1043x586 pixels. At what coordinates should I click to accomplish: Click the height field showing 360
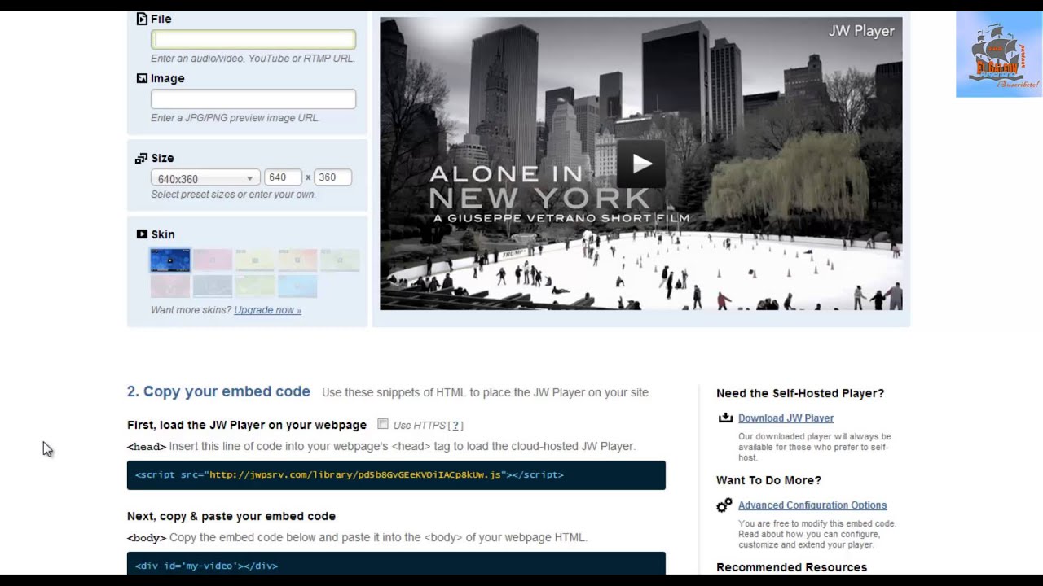(332, 177)
